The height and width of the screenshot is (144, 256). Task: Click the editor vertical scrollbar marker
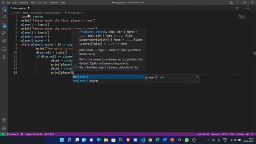[x=255, y=54]
